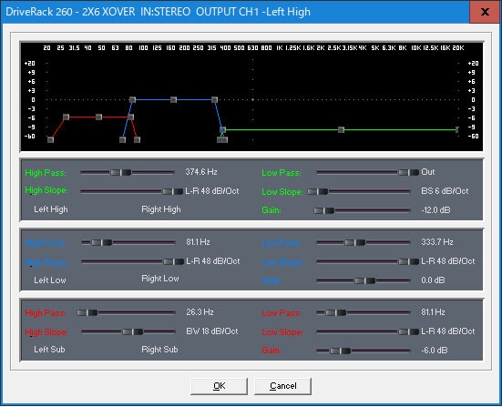The image size is (502, 407).
Task: Change the green Gain slider at -12.0 dB
Action: [x=324, y=210]
